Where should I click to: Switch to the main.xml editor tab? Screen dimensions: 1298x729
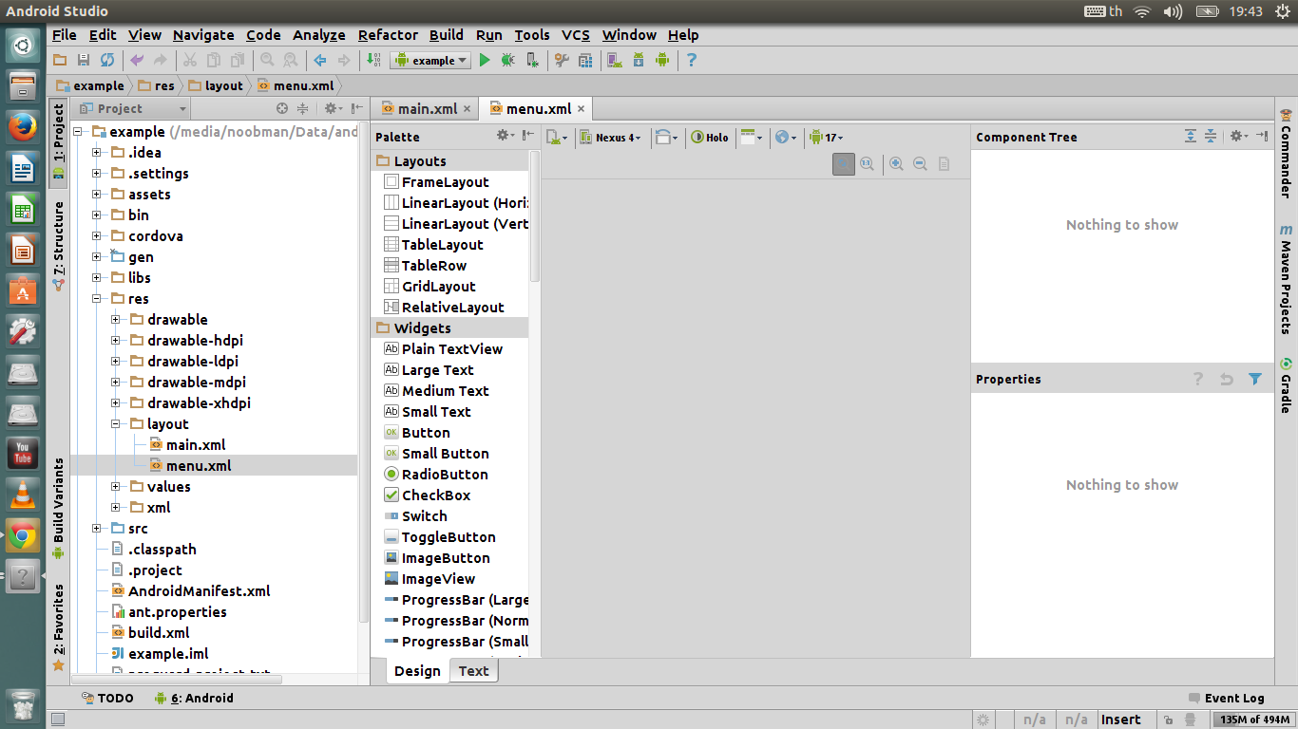click(x=426, y=108)
